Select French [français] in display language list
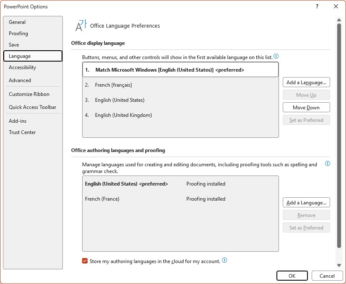346x284 pixels. (x=180, y=85)
